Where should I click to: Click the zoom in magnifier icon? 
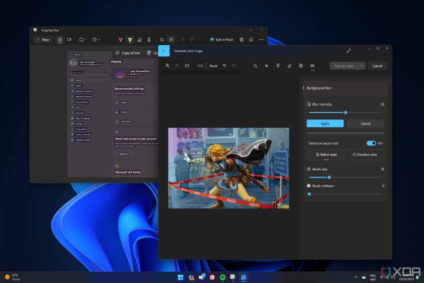[x=168, y=66]
